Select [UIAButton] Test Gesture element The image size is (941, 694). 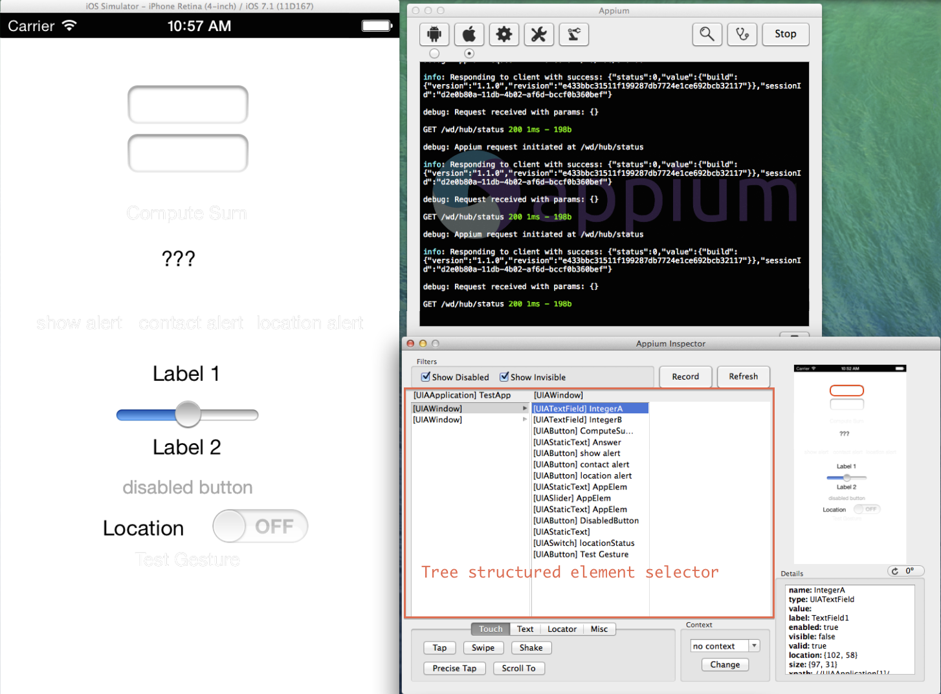coord(590,554)
